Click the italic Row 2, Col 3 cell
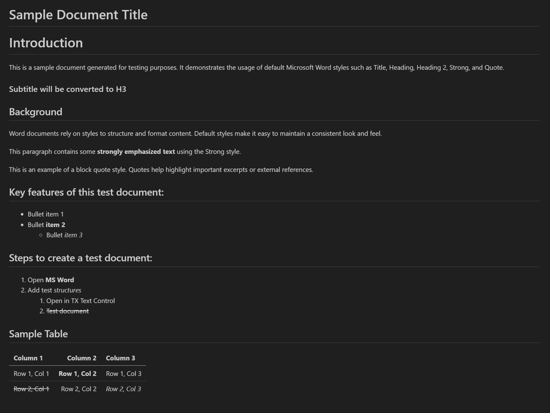This screenshot has height=413, width=550. [x=123, y=389]
